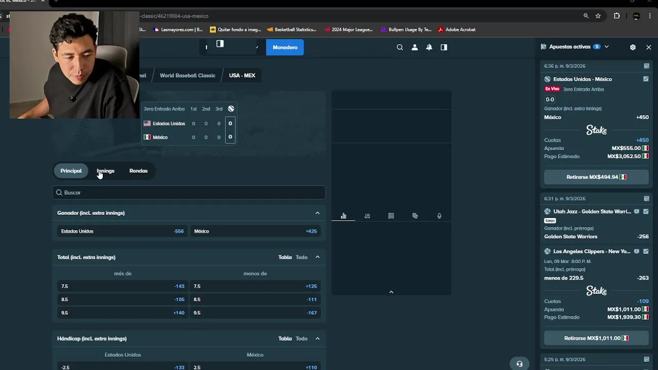658x370 pixels.
Task: Select the microphone commentary tab in widget
Action: click(439, 216)
